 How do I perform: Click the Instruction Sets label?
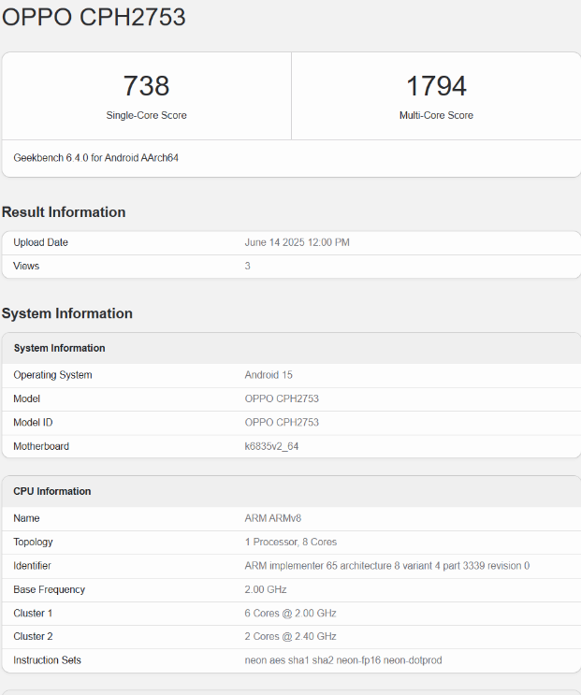[47, 660]
